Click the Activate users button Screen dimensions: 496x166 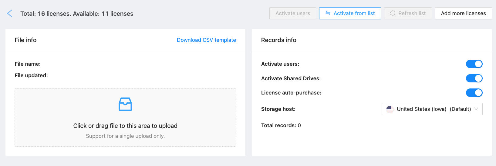click(x=293, y=13)
